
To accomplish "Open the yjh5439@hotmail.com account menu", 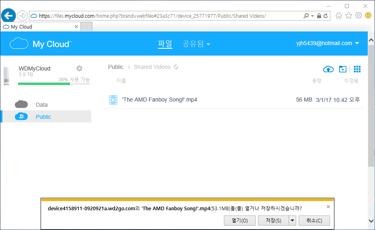I will pyautogui.click(x=328, y=44).
